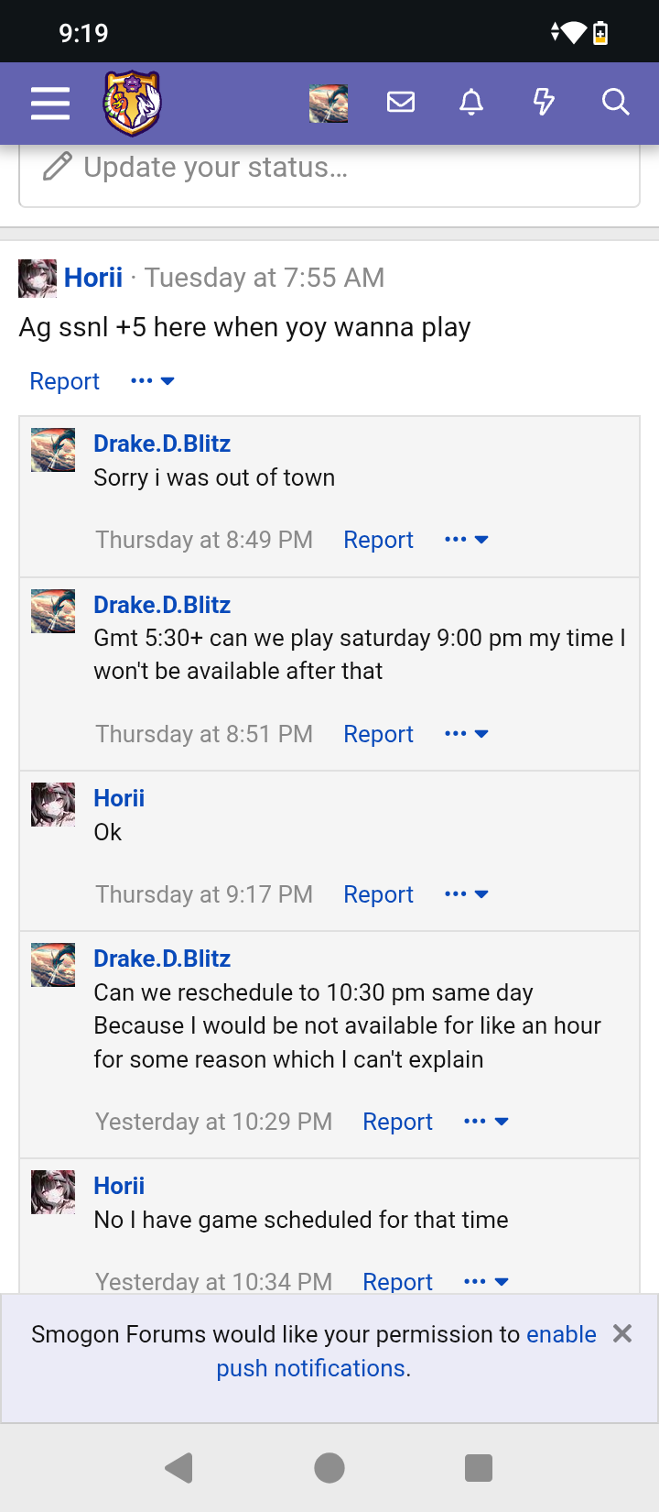Image resolution: width=659 pixels, height=1512 pixels.
Task: Open the inbox envelope icon
Action: pos(401,102)
